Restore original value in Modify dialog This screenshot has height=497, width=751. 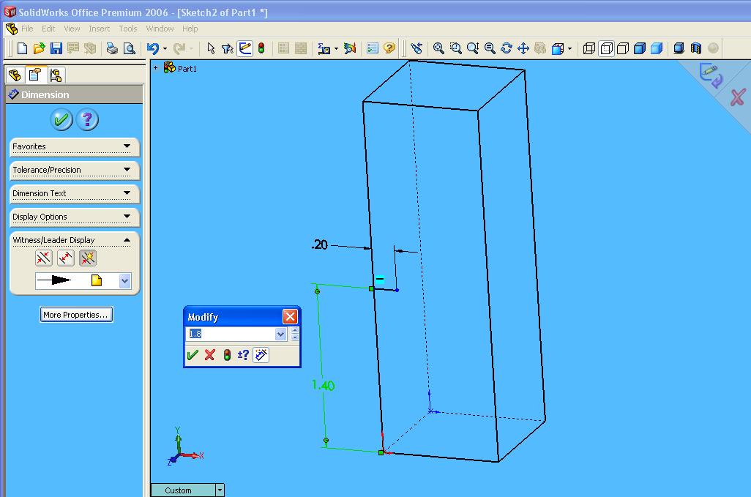pos(210,355)
